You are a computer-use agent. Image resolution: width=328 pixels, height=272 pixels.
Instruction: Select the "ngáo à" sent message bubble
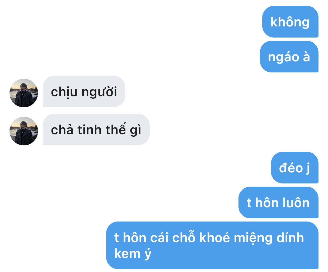(289, 57)
